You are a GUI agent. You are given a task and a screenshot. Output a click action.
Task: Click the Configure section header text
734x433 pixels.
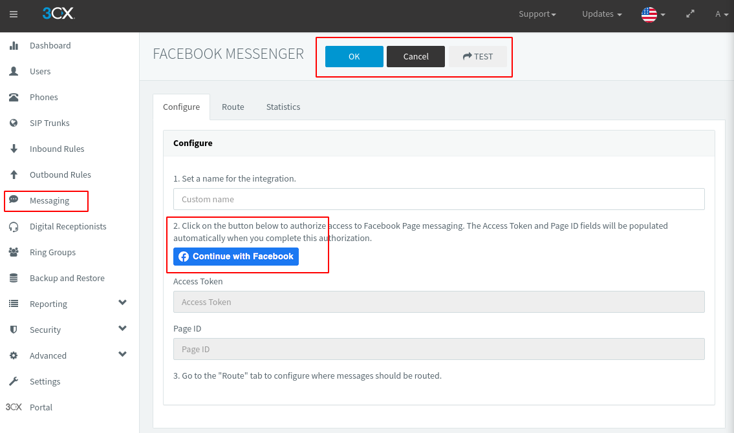(193, 143)
